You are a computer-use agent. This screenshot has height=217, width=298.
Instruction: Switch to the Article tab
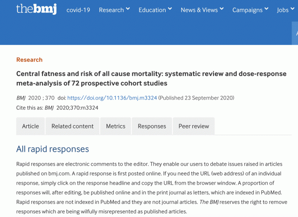[30, 126]
